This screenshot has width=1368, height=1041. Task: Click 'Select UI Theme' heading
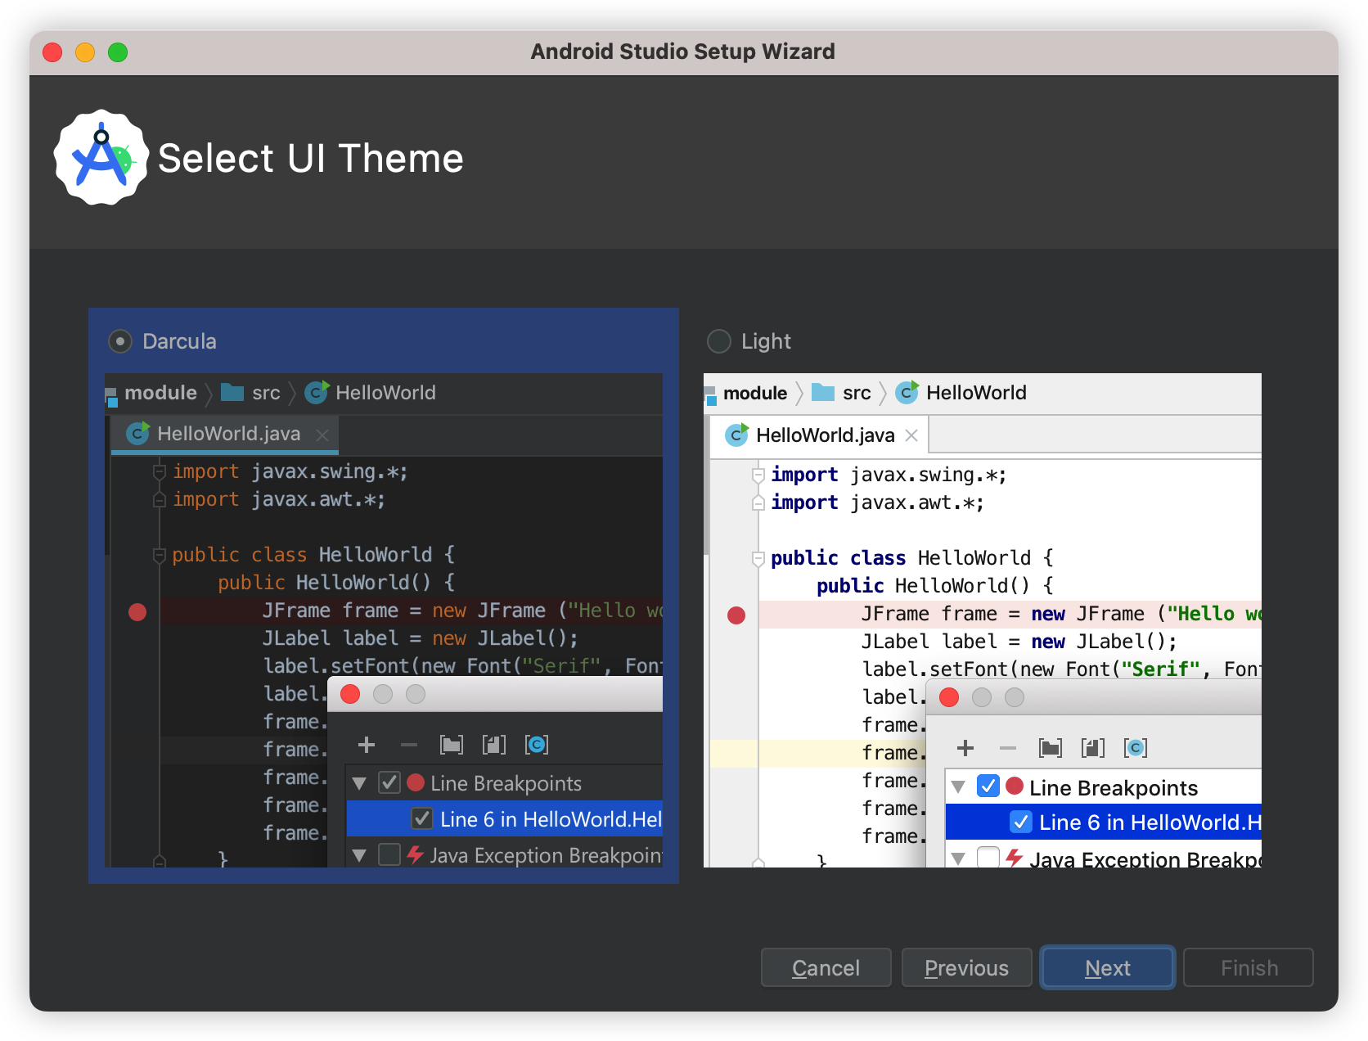click(x=311, y=158)
